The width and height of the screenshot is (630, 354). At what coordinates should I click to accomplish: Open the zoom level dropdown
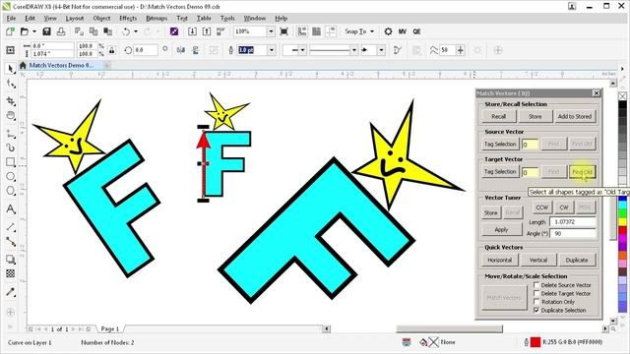pos(272,31)
